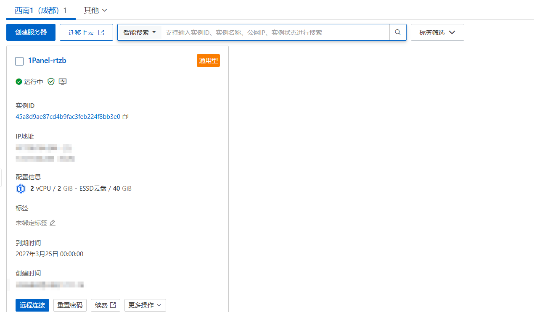Edit tags using the pencil icon

[x=53, y=223]
